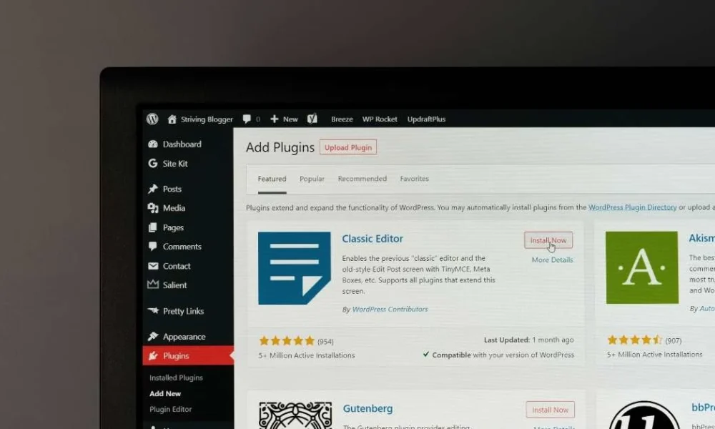Viewport: 715px width, 429px height.
Task: Open the UpdraftPlus admin bar menu
Action: click(426, 119)
